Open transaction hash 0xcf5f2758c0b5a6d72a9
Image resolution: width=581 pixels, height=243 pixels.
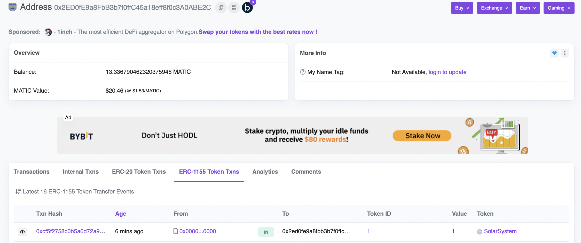[70, 231]
